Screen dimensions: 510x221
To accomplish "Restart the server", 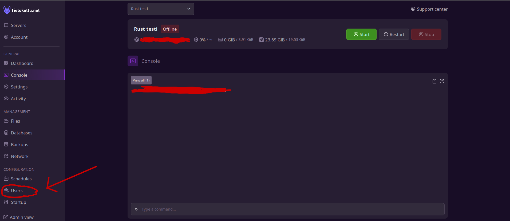I will point(394,34).
